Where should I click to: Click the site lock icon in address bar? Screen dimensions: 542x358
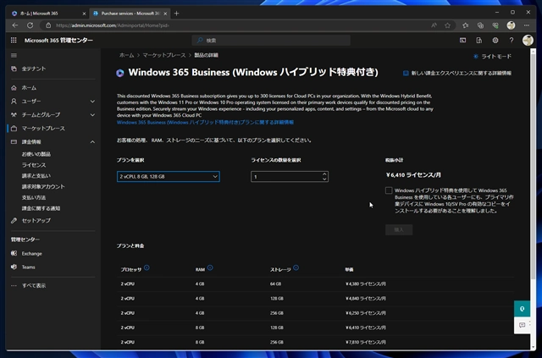48,25
